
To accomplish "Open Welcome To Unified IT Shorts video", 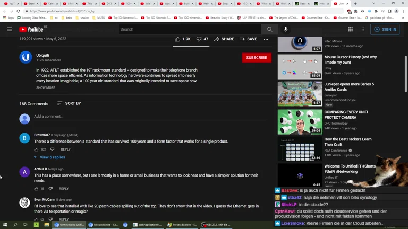I will 300,175.
